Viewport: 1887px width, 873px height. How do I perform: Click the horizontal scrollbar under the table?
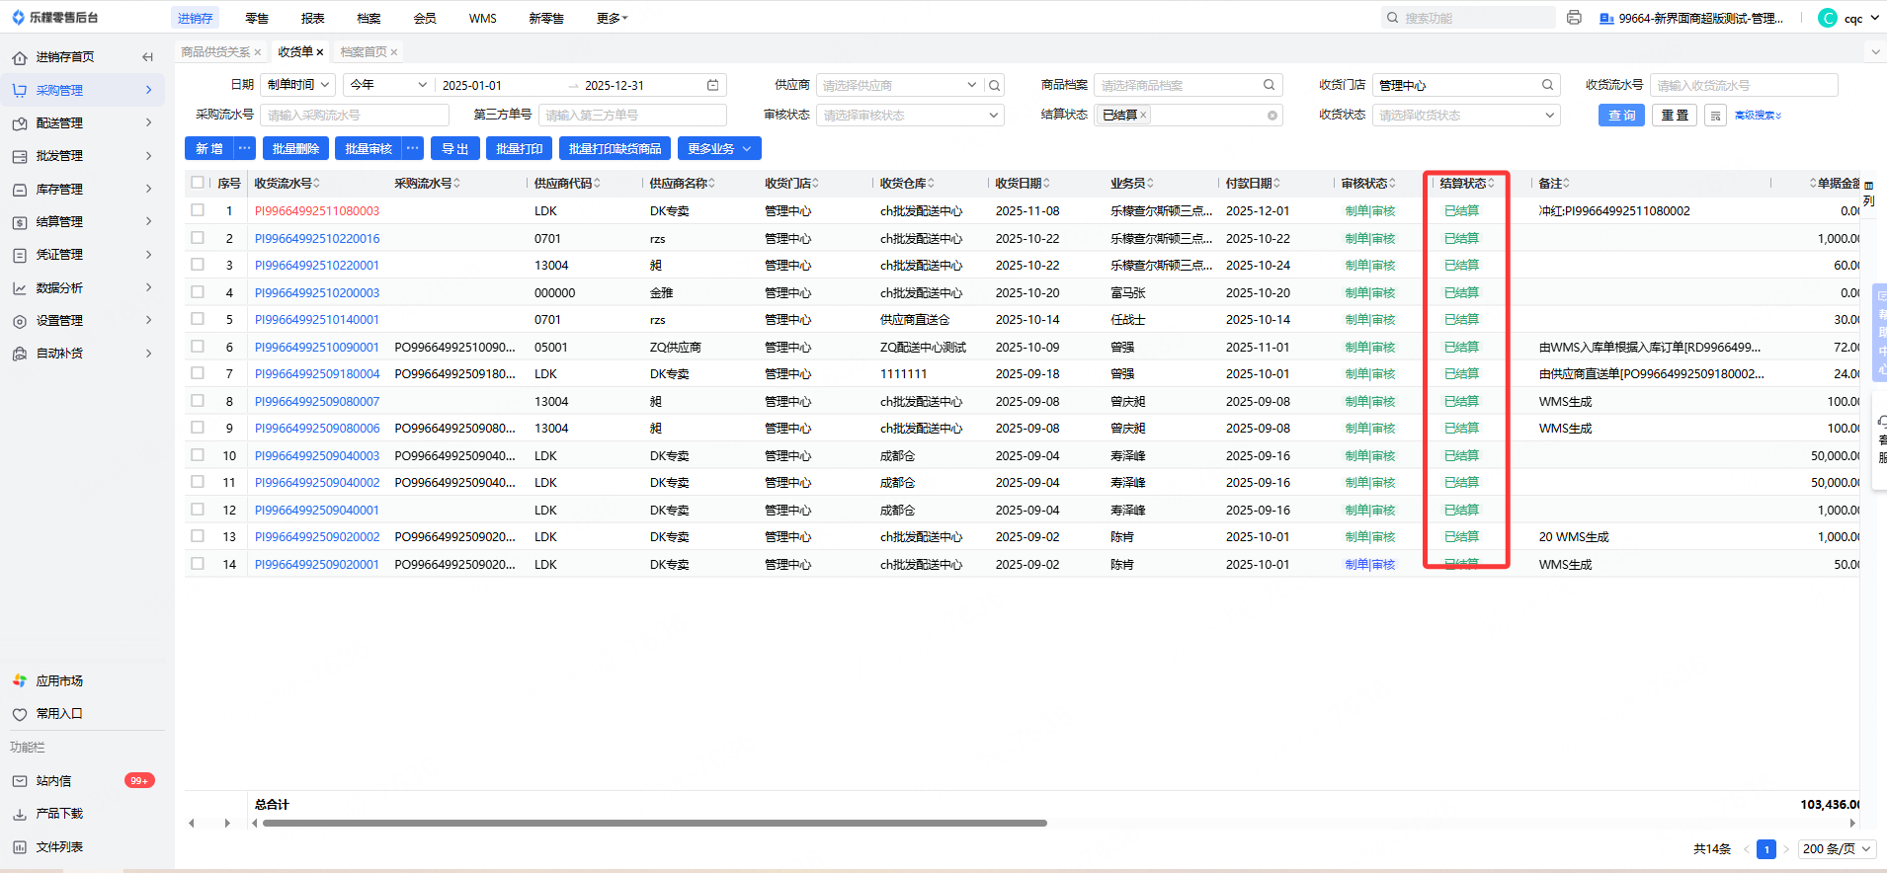tap(654, 823)
